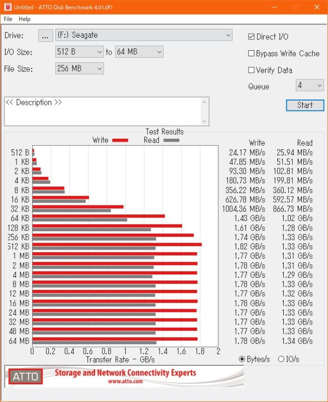The height and width of the screenshot is (402, 328).
Task: Click the 1.61 GB/s write value
Action: [250, 228]
